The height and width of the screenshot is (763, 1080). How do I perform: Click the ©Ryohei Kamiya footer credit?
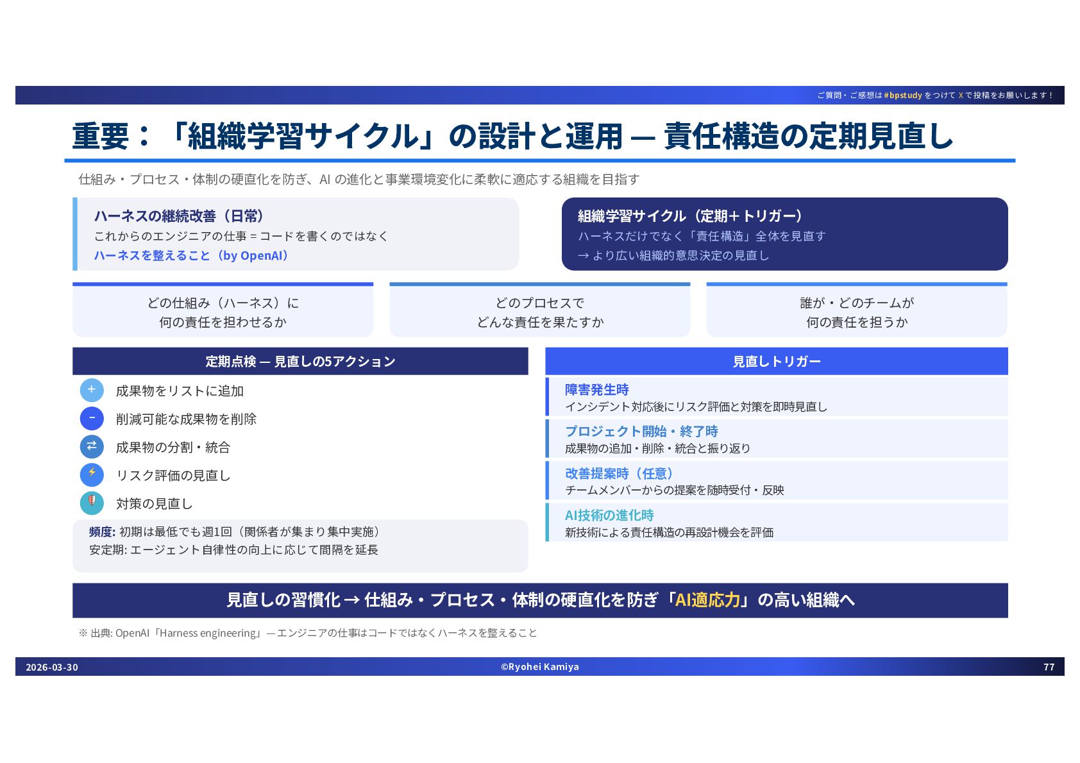point(540,667)
